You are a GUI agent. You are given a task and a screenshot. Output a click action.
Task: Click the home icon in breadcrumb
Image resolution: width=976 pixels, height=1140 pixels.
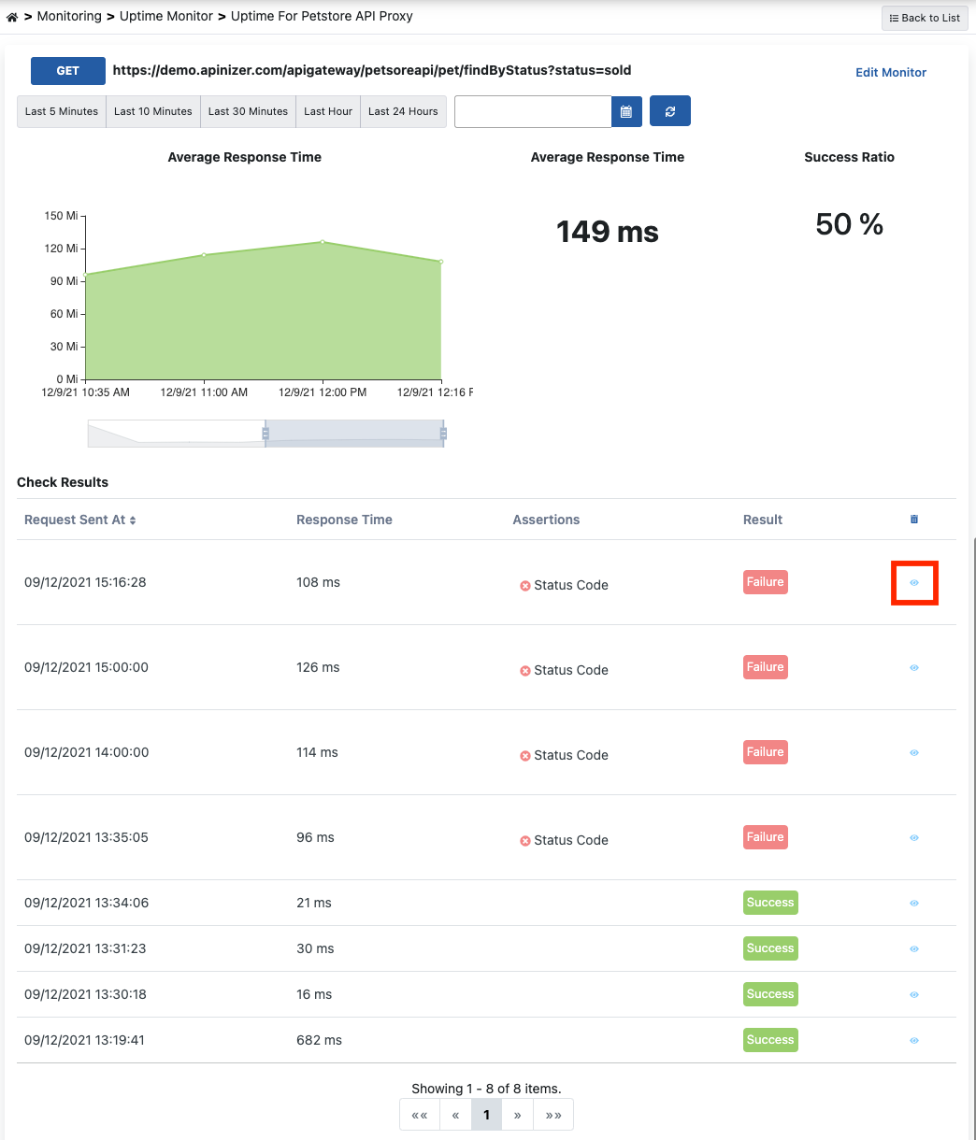[x=12, y=17]
